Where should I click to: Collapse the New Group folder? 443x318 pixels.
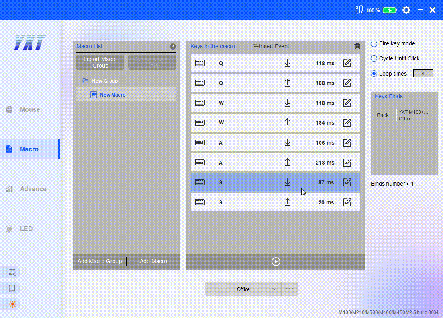(x=85, y=81)
